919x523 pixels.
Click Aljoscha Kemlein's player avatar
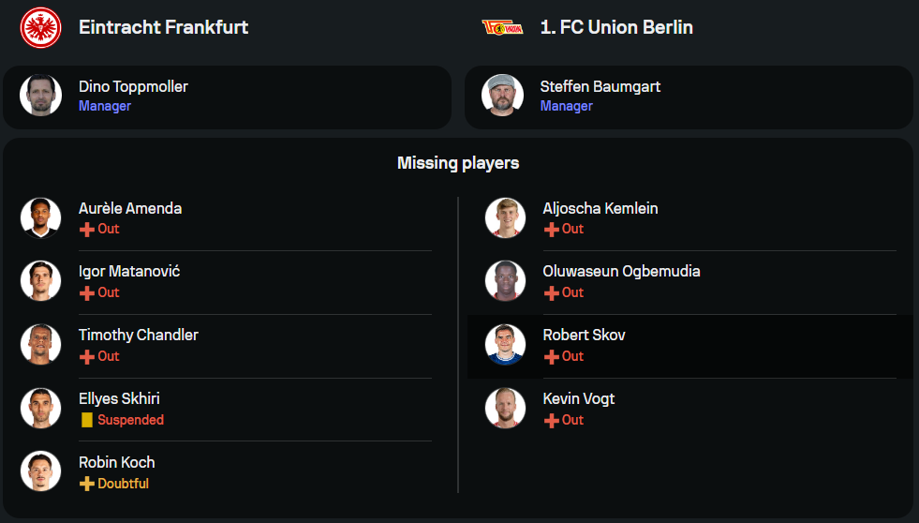click(x=505, y=217)
